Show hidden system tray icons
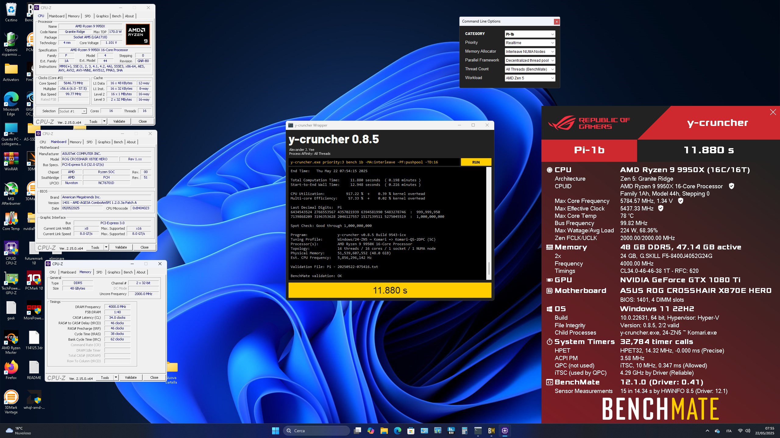This screenshot has height=438, width=780. tap(707, 431)
